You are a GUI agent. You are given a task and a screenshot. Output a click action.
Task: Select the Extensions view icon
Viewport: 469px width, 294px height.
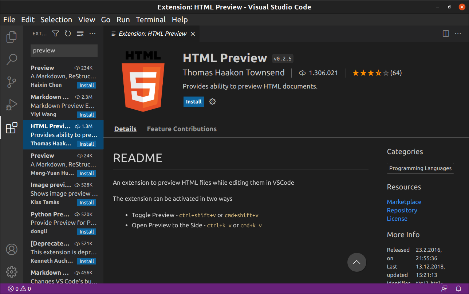[x=12, y=128]
